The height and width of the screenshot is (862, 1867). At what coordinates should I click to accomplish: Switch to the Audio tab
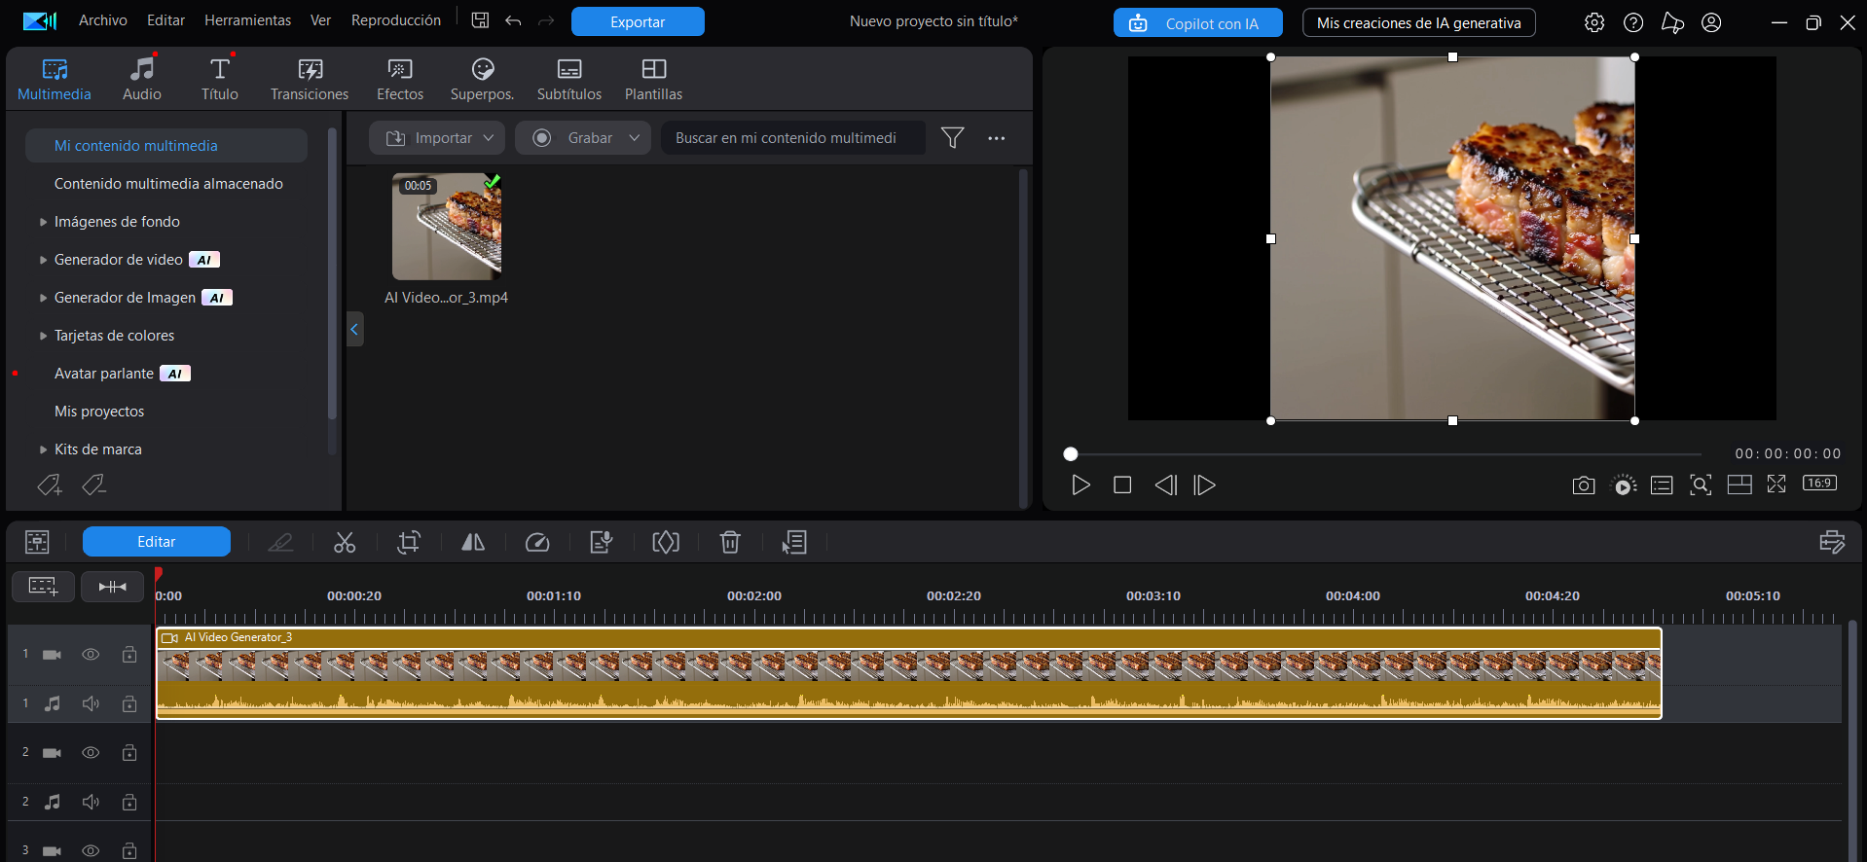pyautogui.click(x=142, y=79)
